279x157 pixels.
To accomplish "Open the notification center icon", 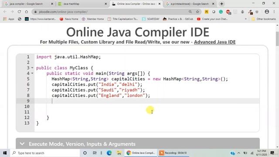I will pos(272,153).
